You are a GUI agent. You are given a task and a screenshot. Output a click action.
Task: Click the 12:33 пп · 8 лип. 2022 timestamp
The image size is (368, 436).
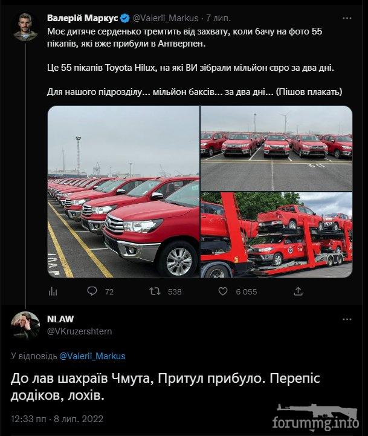(x=57, y=418)
